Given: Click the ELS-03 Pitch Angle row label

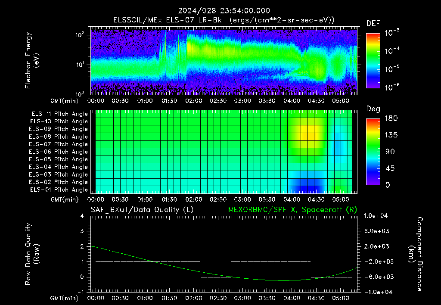Looking at the screenshot, I should pos(59,174).
